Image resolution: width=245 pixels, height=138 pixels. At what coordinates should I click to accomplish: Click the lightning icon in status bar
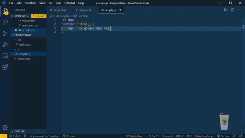click(x=25, y=136)
